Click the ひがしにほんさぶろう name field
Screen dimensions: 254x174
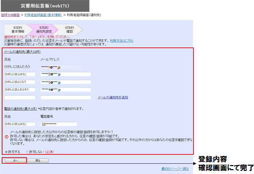[x=20, y=90]
